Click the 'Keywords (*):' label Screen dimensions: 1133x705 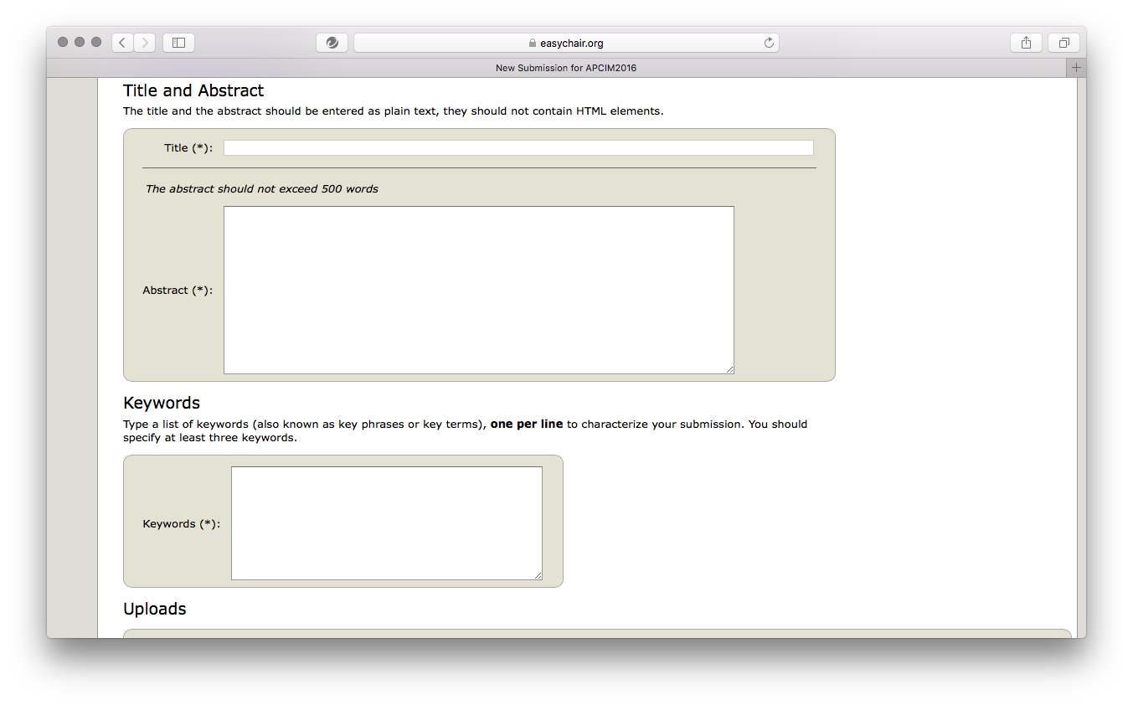[x=182, y=524]
